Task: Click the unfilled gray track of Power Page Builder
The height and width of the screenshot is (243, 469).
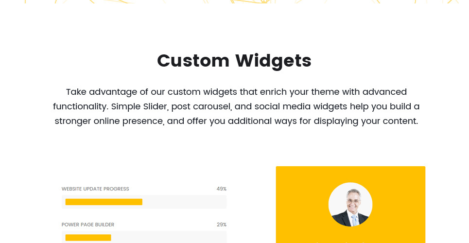Action: click(169, 238)
